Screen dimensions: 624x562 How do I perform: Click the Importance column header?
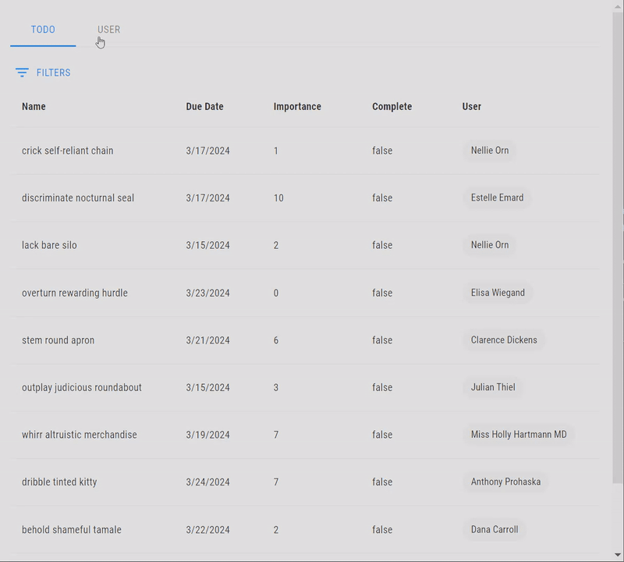[x=297, y=106]
